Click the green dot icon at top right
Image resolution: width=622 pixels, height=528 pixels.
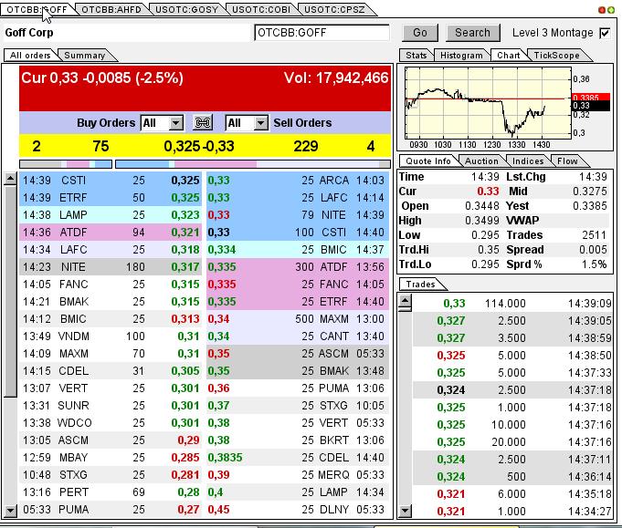coord(611,10)
